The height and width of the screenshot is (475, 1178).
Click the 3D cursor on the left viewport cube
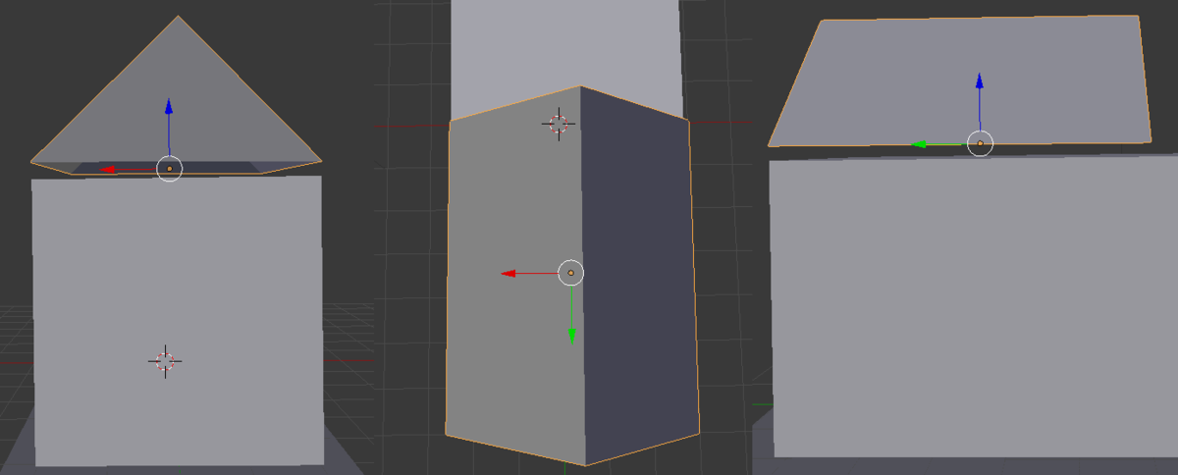coord(165,360)
